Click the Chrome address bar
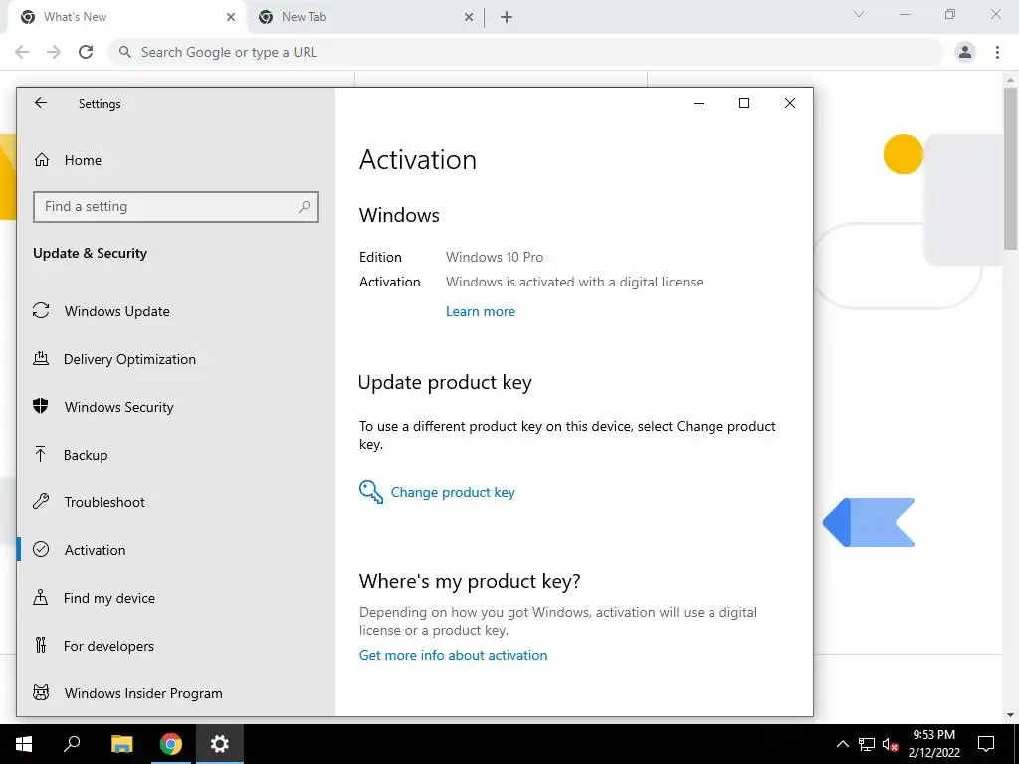 [526, 52]
